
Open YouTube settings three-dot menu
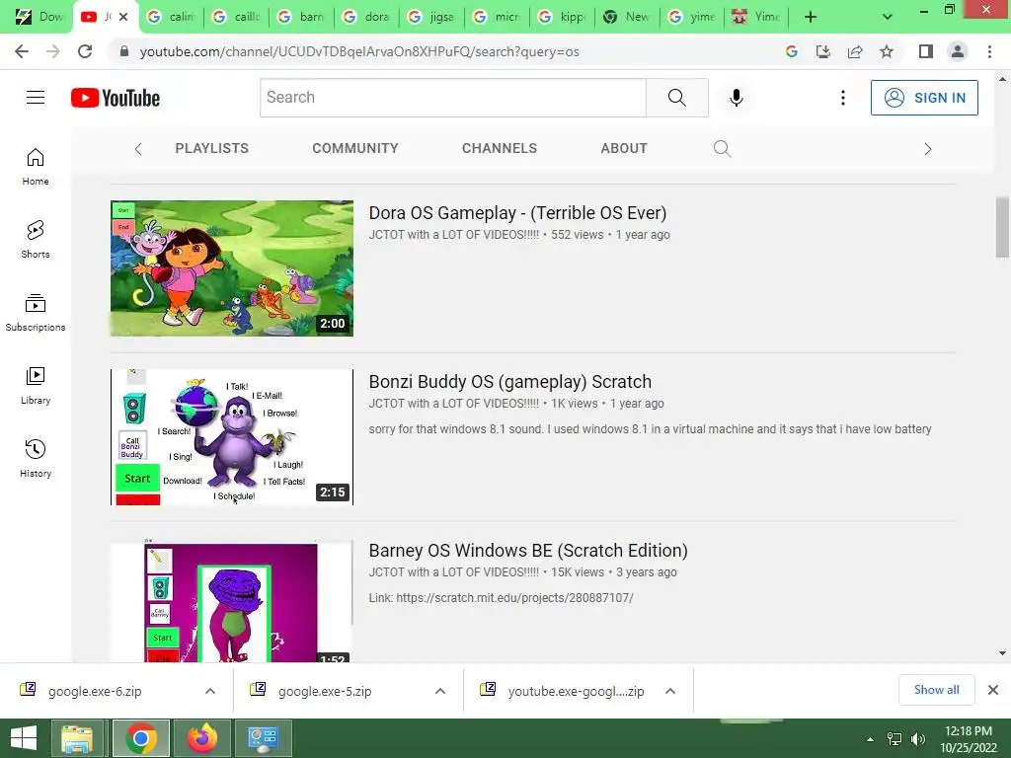(843, 98)
